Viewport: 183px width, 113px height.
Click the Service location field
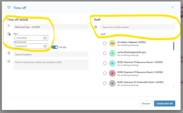(51, 54)
